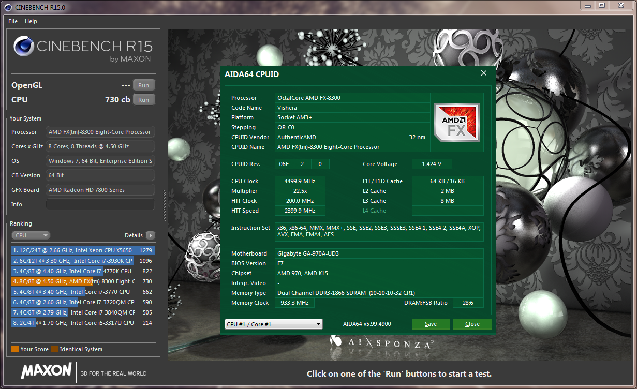Click the Cinebench R15 sphere logo icon
This screenshot has height=389, width=637.
tap(23, 47)
